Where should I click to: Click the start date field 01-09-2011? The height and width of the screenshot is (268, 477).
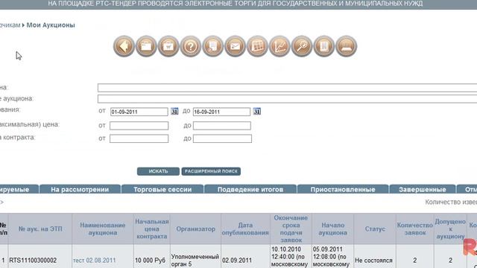coord(139,112)
